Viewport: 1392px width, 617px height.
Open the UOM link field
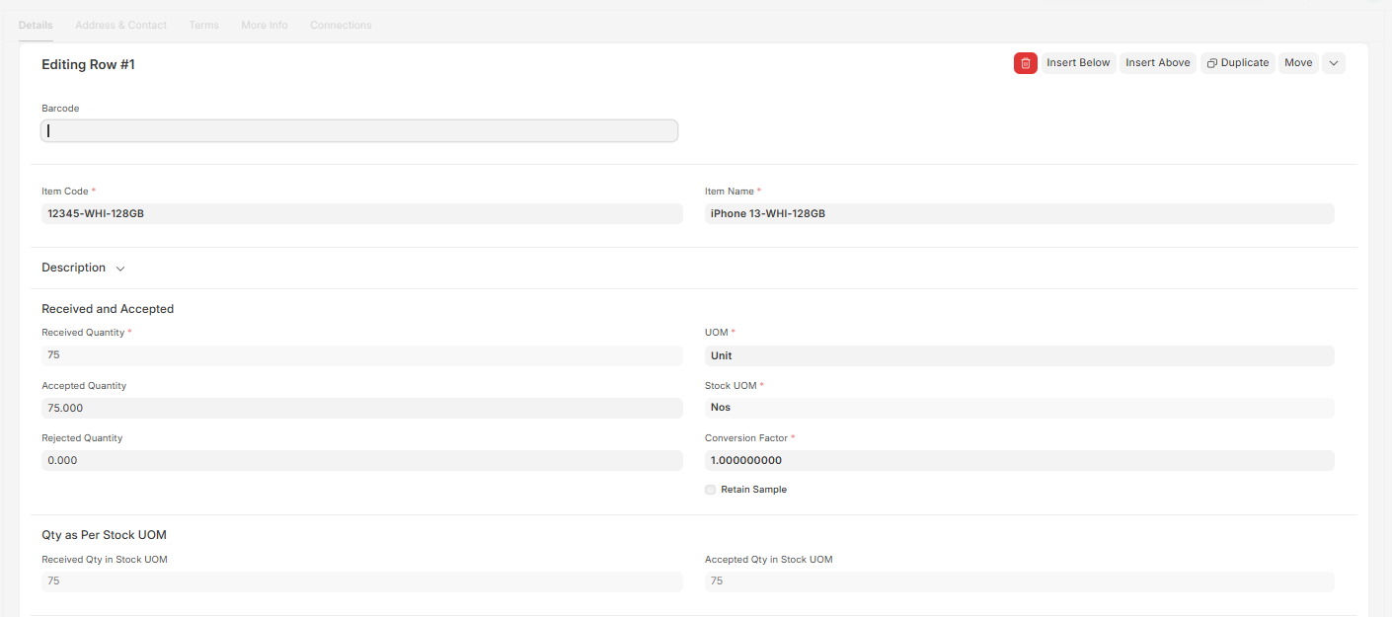pyautogui.click(x=1019, y=355)
